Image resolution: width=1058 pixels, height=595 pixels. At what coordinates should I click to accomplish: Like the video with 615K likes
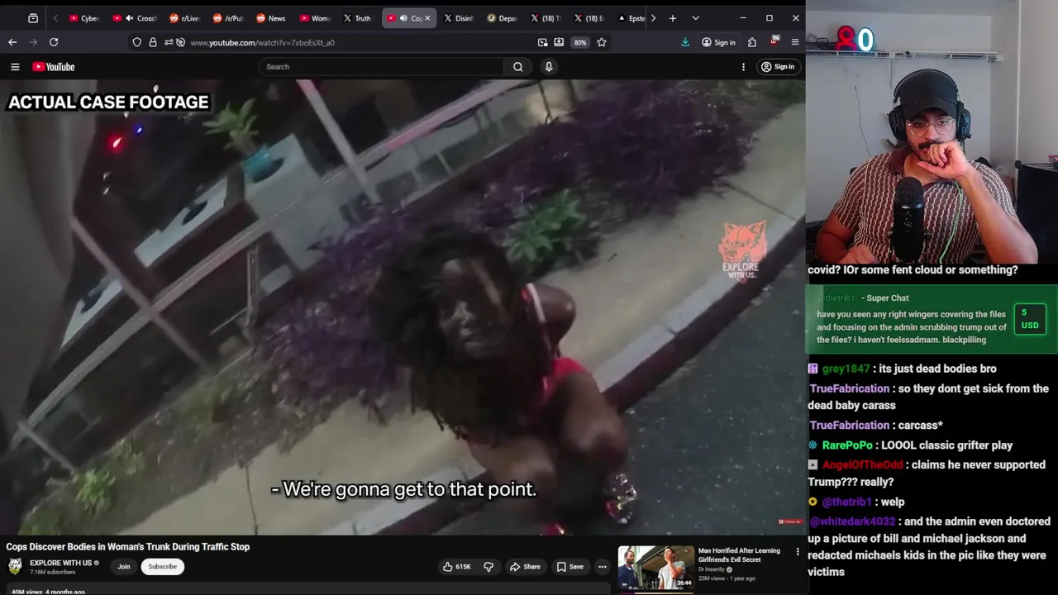tap(457, 567)
